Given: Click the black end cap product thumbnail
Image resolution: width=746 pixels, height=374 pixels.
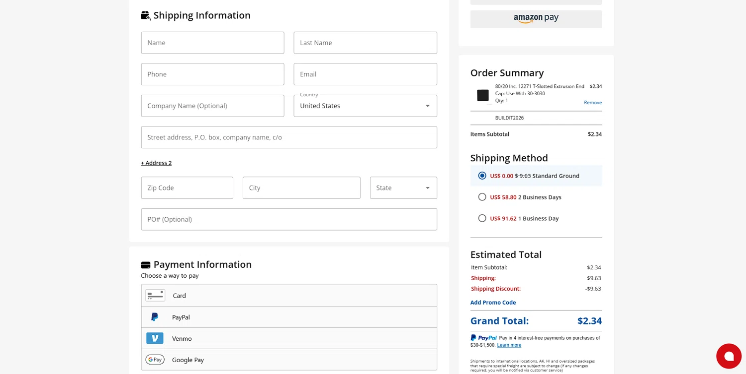Looking at the screenshot, I should click(483, 95).
